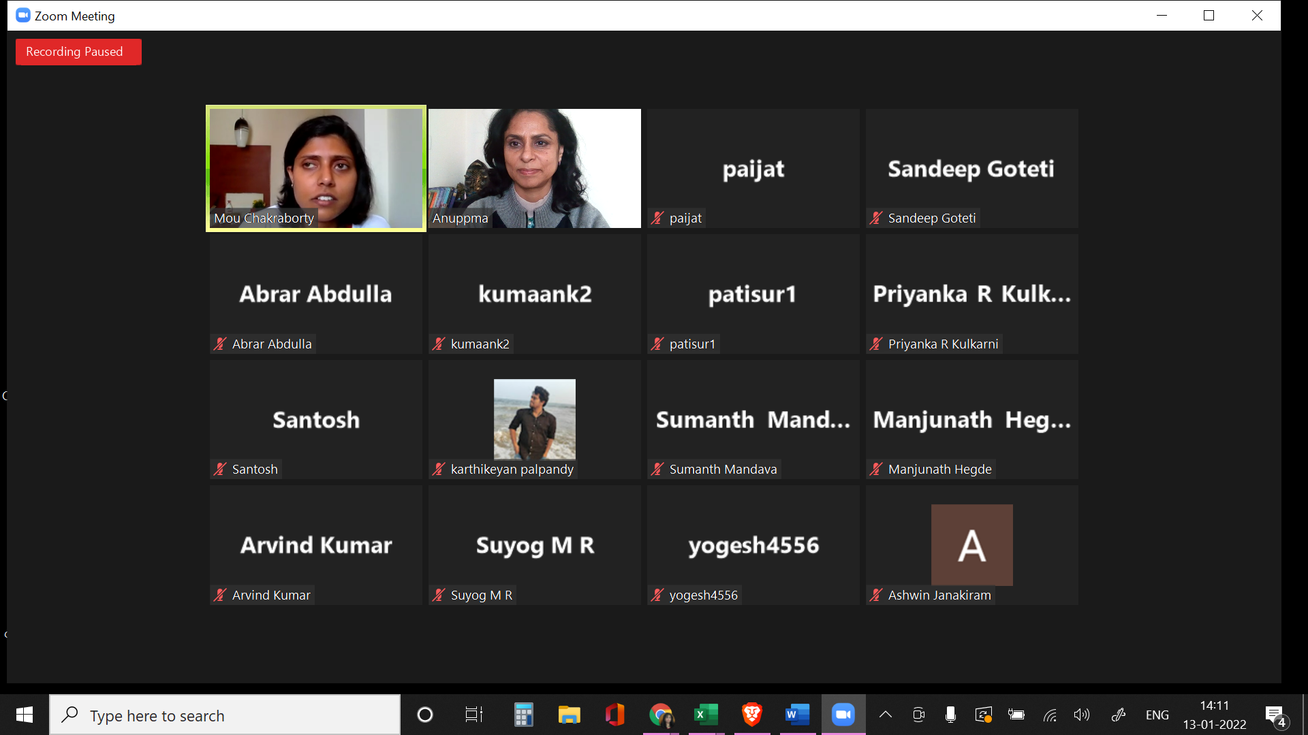Click Abrar Abdulla's muted mic icon
This screenshot has height=735, width=1308.
coord(220,344)
